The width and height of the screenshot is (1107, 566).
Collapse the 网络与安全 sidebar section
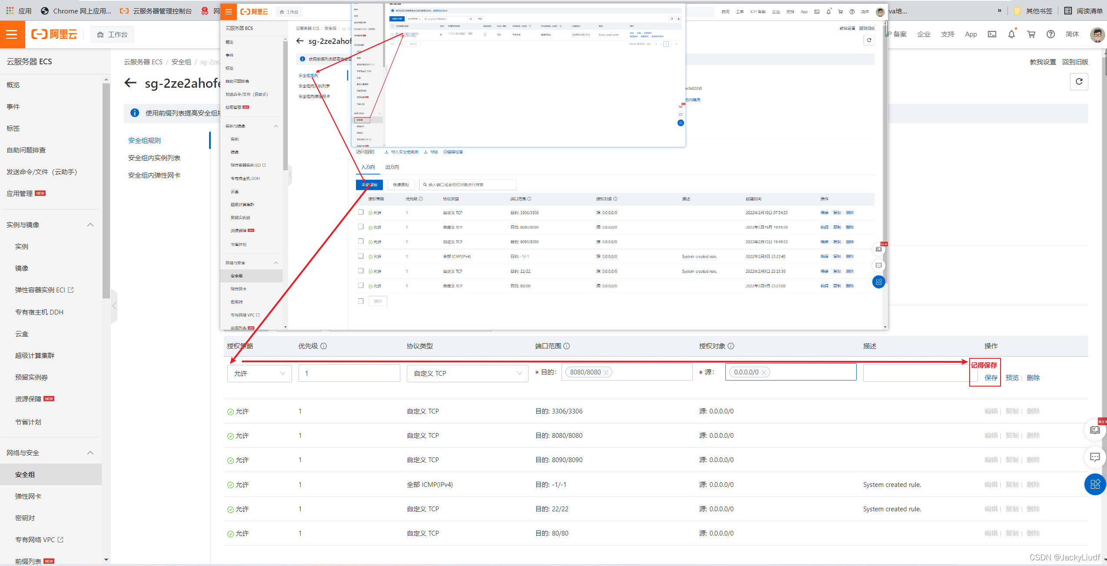(x=90, y=453)
